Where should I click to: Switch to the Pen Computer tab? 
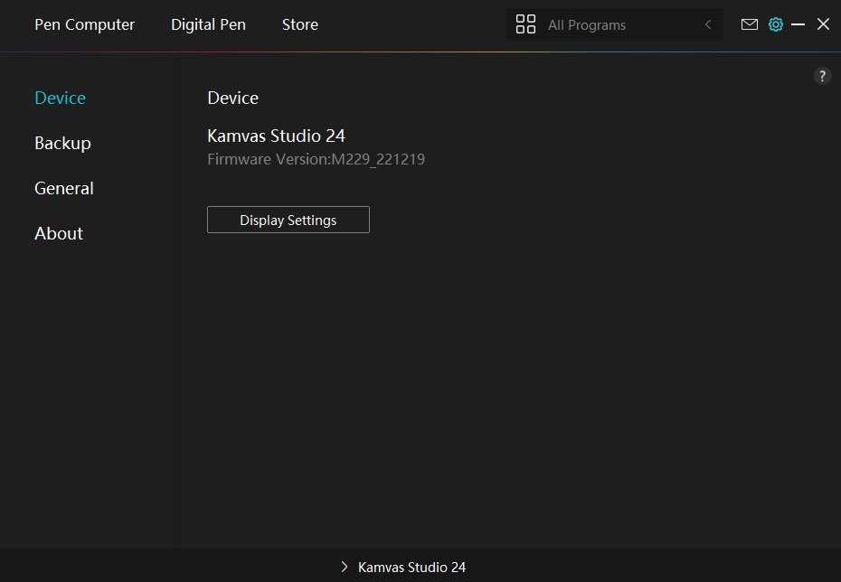[x=84, y=24]
